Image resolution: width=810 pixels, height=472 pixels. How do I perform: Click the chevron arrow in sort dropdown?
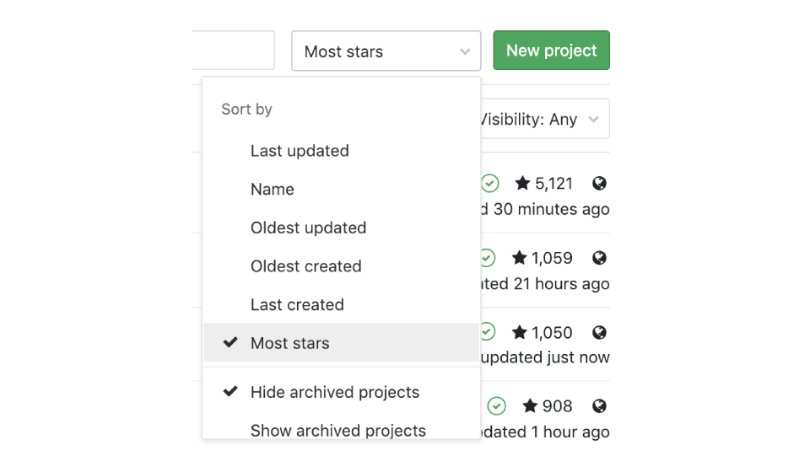pyautogui.click(x=465, y=51)
